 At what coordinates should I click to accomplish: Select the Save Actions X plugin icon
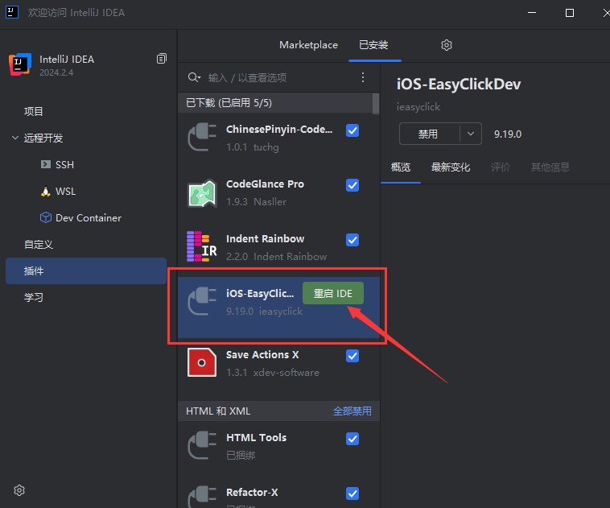pos(202,363)
